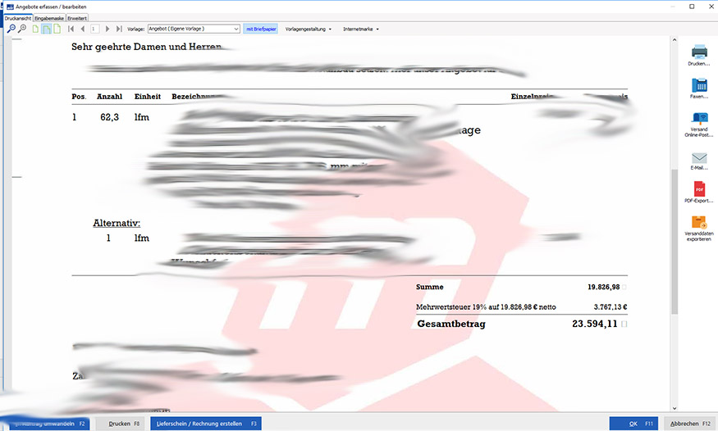Click the 'Summe' label
This screenshot has width=718, height=431.
click(429, 287)
